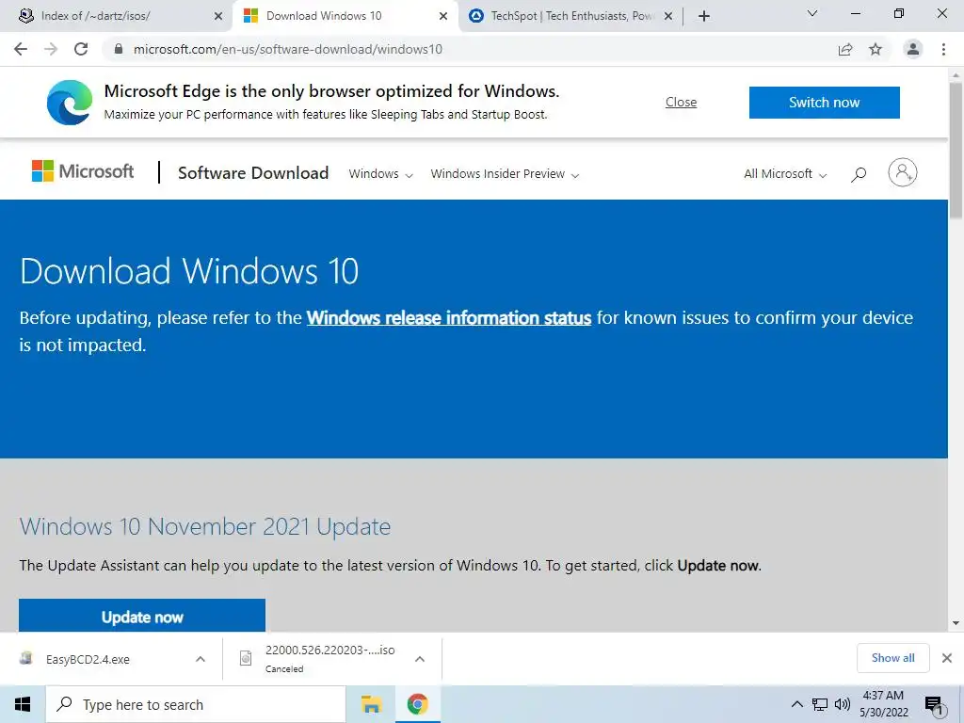Close the downloads bar
The height and width of the screenshot is (723, 964).
pos(947,658)
